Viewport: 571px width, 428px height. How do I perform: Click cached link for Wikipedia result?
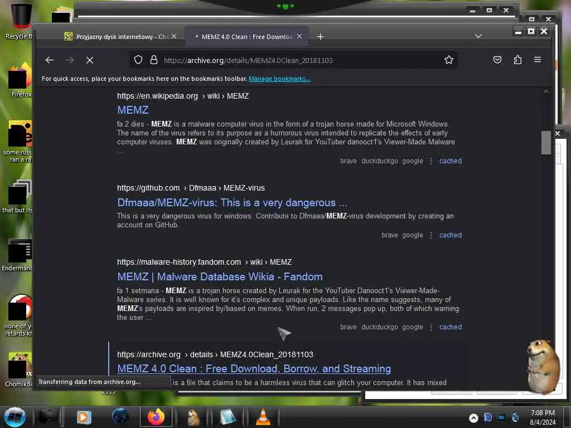(x=450, y=161)
